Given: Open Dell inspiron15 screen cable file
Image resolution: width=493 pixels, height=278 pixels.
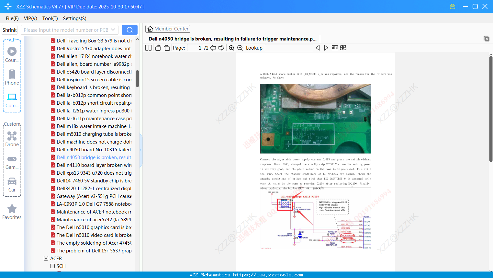Looking at the screenshot, I should pyautogui.click(x=91, y=80).
